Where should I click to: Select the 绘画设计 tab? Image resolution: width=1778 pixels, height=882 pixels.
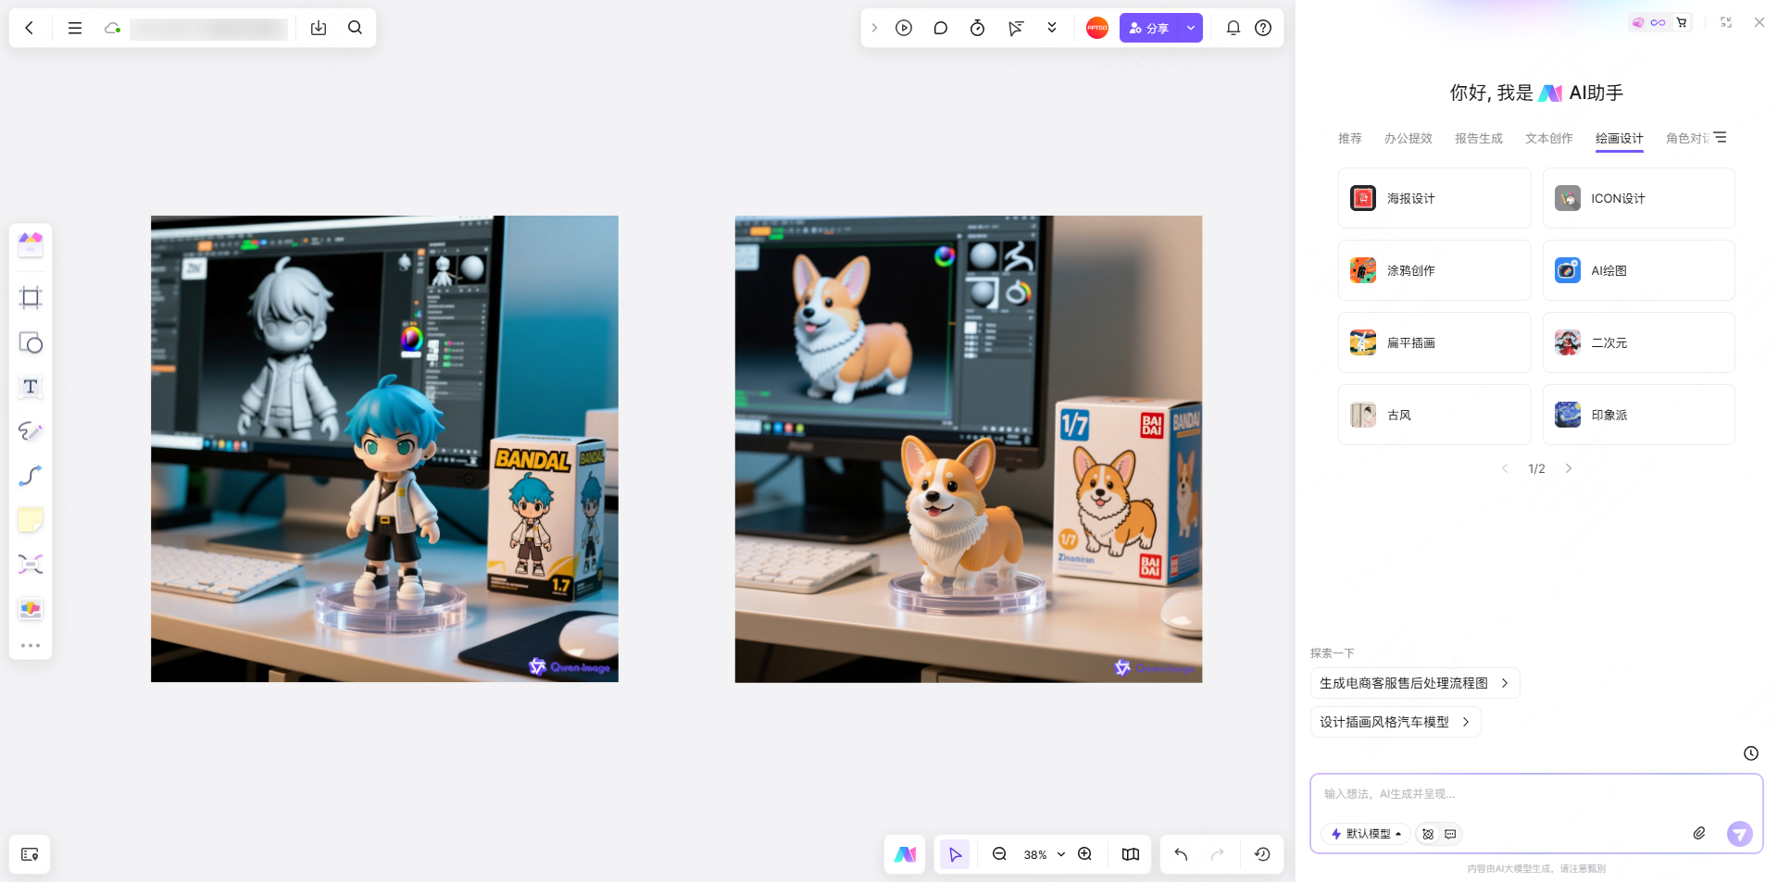pyautogui.click(x=1620, y=139)
